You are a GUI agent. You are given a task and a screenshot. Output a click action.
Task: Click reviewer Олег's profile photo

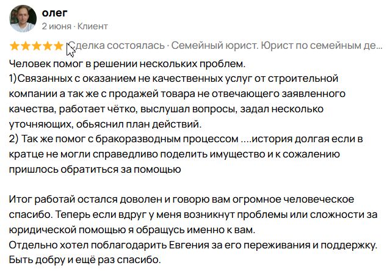(23, 18)
